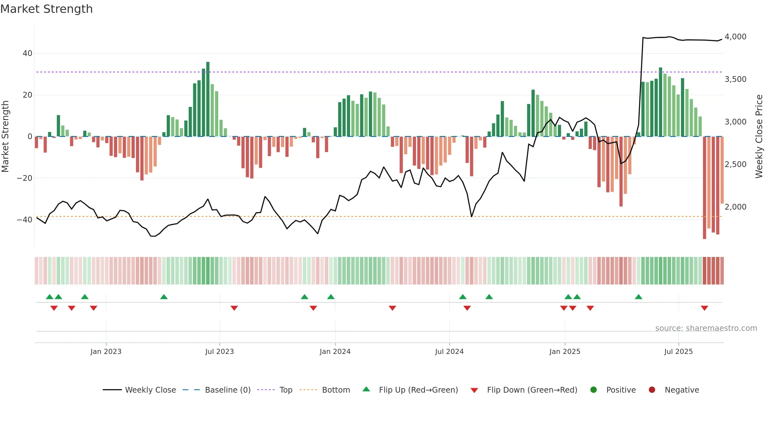The height and width of the screenshot is (432, 768).
Task: Click the 'Jul 2023' date label
Action: tap(220, 351)
